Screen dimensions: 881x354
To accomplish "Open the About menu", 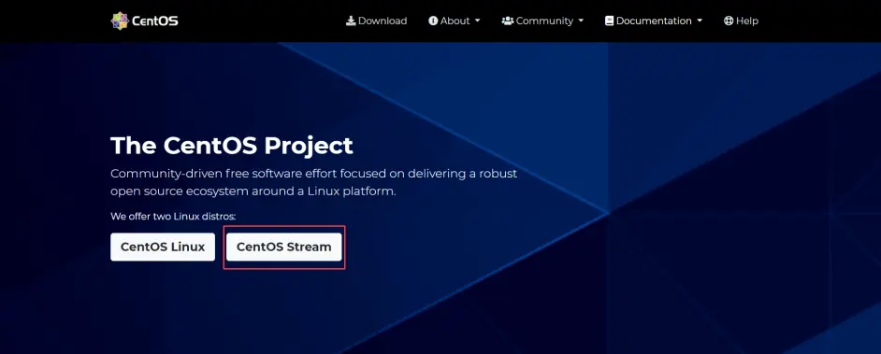I will (x=454, y=21).
